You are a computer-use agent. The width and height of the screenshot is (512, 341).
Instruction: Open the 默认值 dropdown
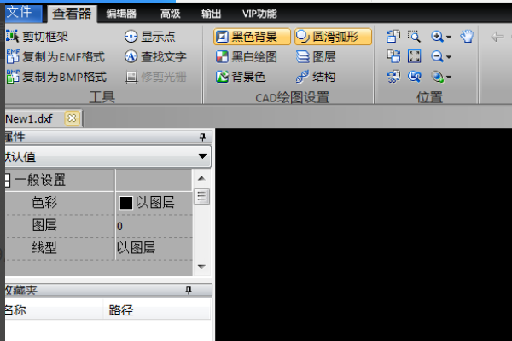pos(202,157)
